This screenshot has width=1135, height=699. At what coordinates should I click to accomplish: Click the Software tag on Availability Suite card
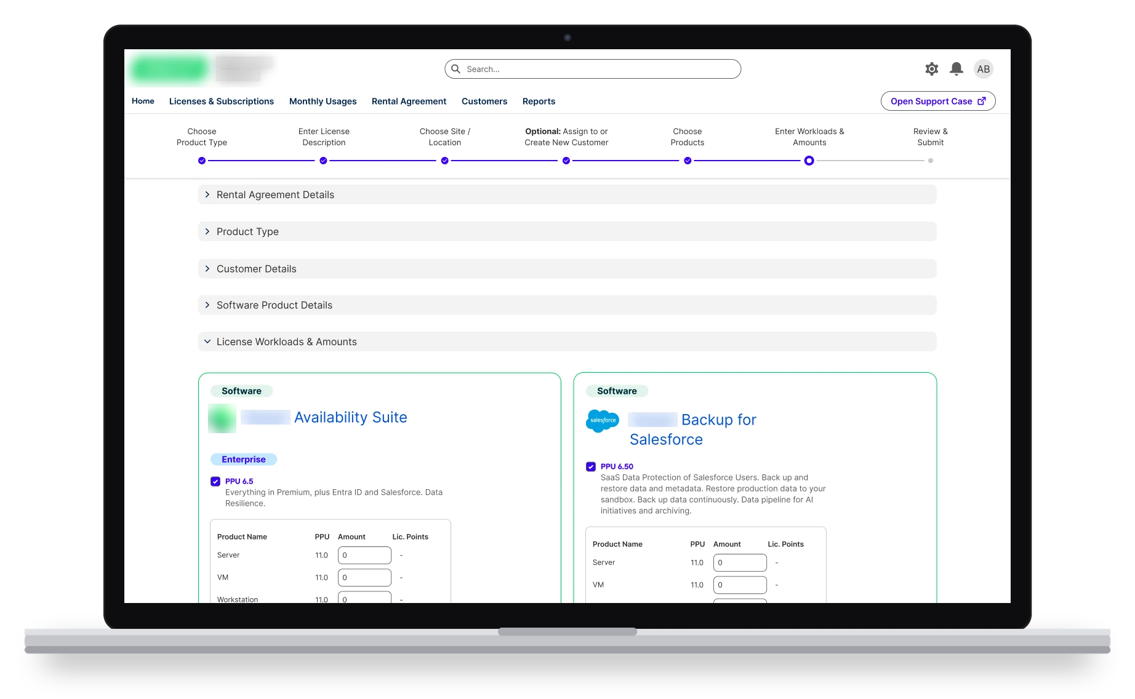point(241,391)
